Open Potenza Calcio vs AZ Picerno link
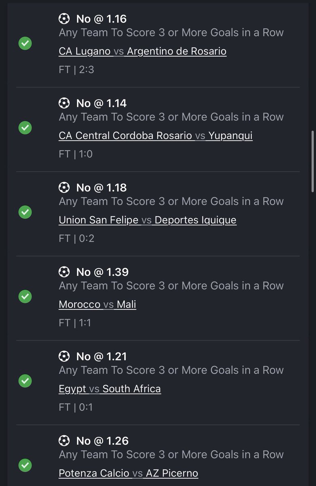Viewport: 316px width, 486px height. tap(128, 473)
